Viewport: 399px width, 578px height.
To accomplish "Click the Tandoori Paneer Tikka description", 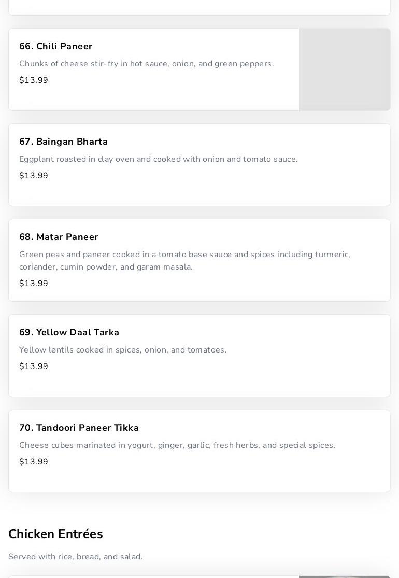I will (x=177, y=445).
